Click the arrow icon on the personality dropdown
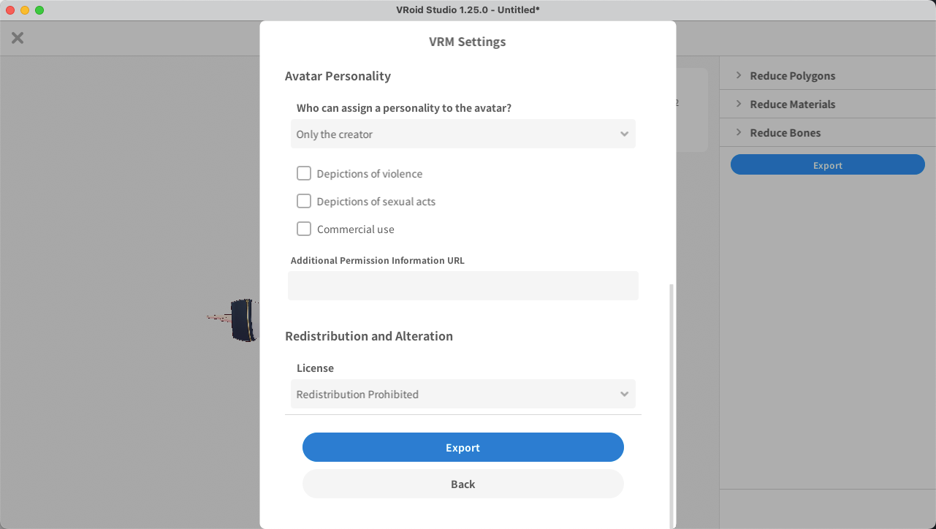This screenshot has height=529, width=936. 624,134
